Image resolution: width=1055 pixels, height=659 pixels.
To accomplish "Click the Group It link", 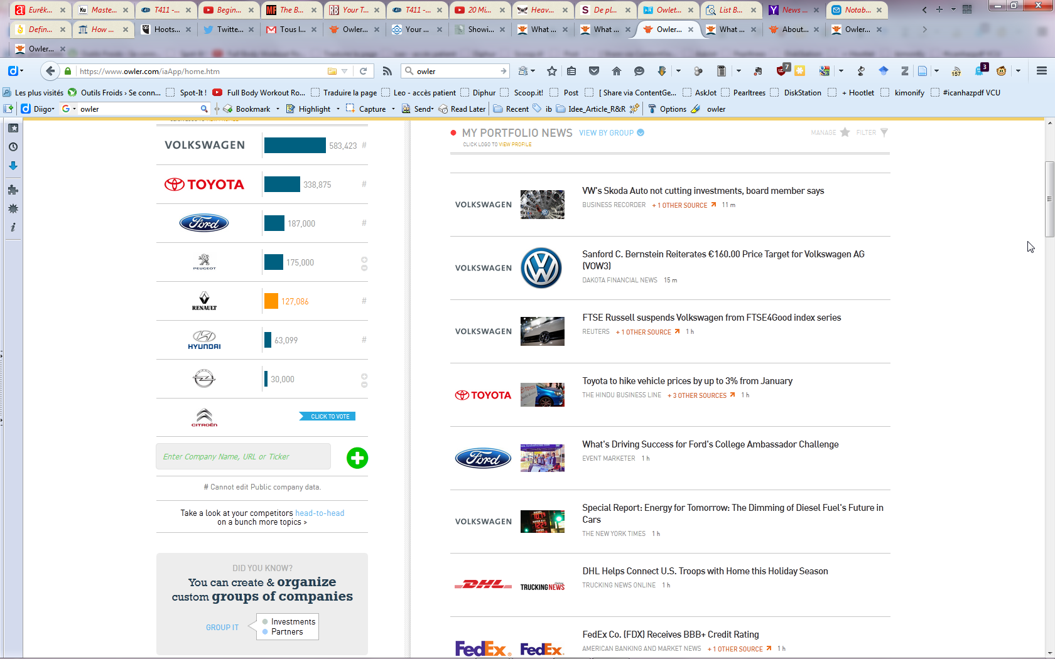I will (222, 627).
